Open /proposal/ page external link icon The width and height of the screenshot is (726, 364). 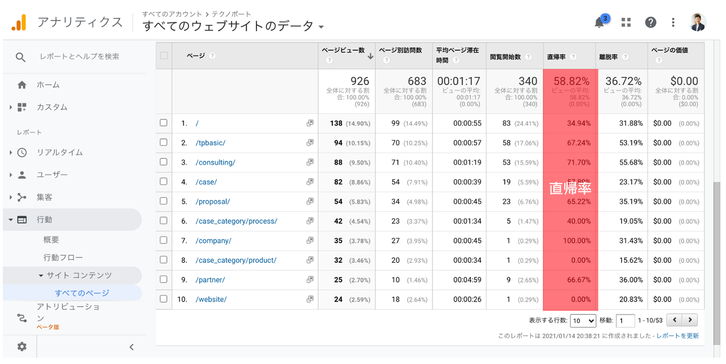point(310,201)
